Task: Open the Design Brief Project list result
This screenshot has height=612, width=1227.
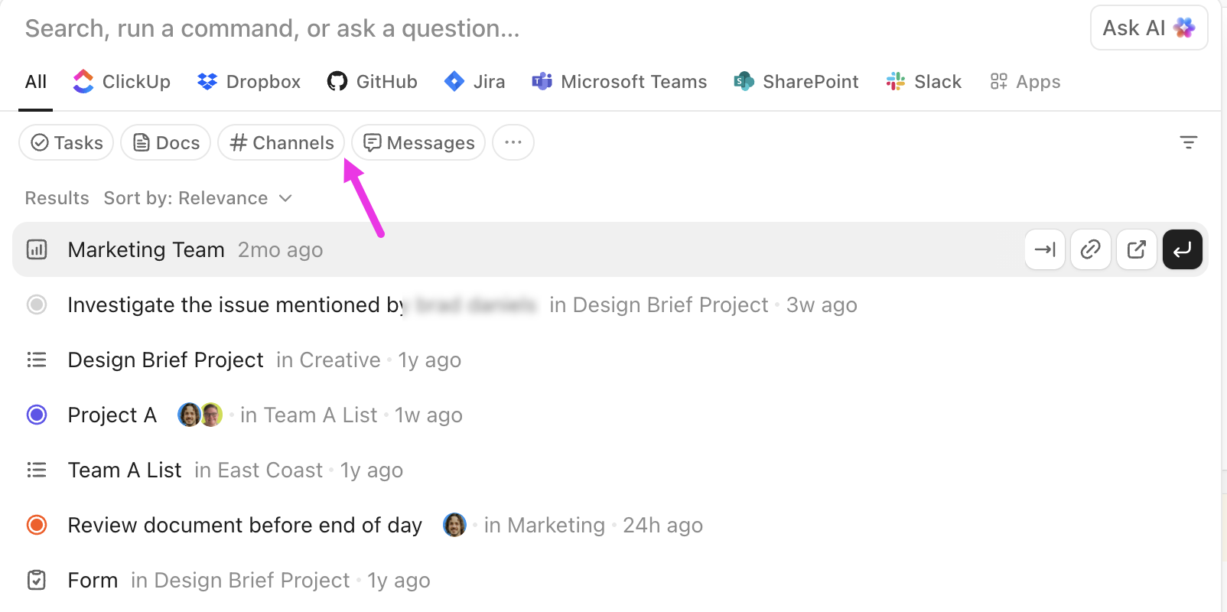Action: (165, 360)
